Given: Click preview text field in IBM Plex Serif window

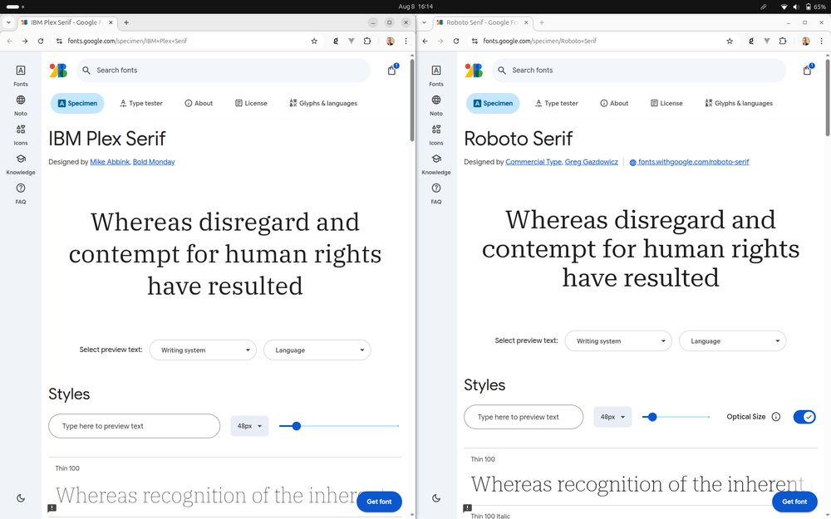Looking at the screenshot, I should 134,426.
